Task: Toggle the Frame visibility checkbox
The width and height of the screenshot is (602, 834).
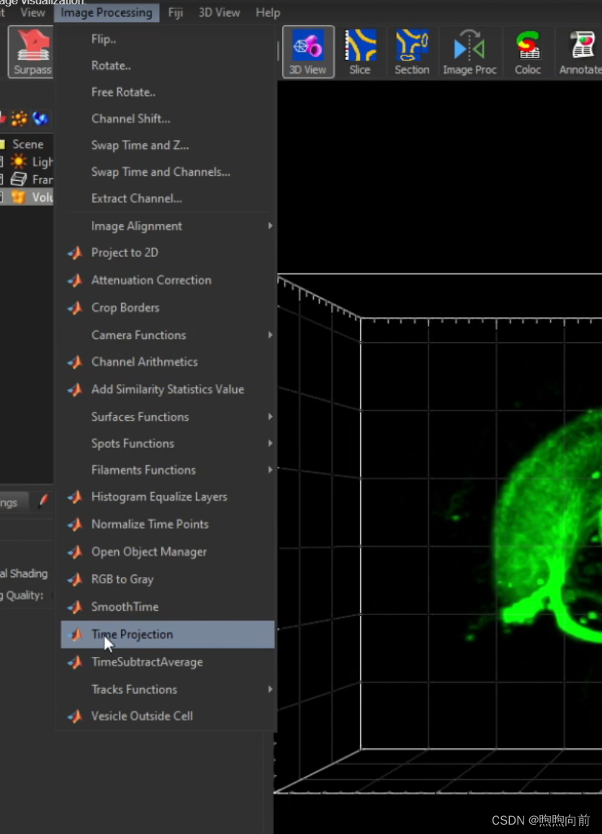Action: (x=1, y=179)
